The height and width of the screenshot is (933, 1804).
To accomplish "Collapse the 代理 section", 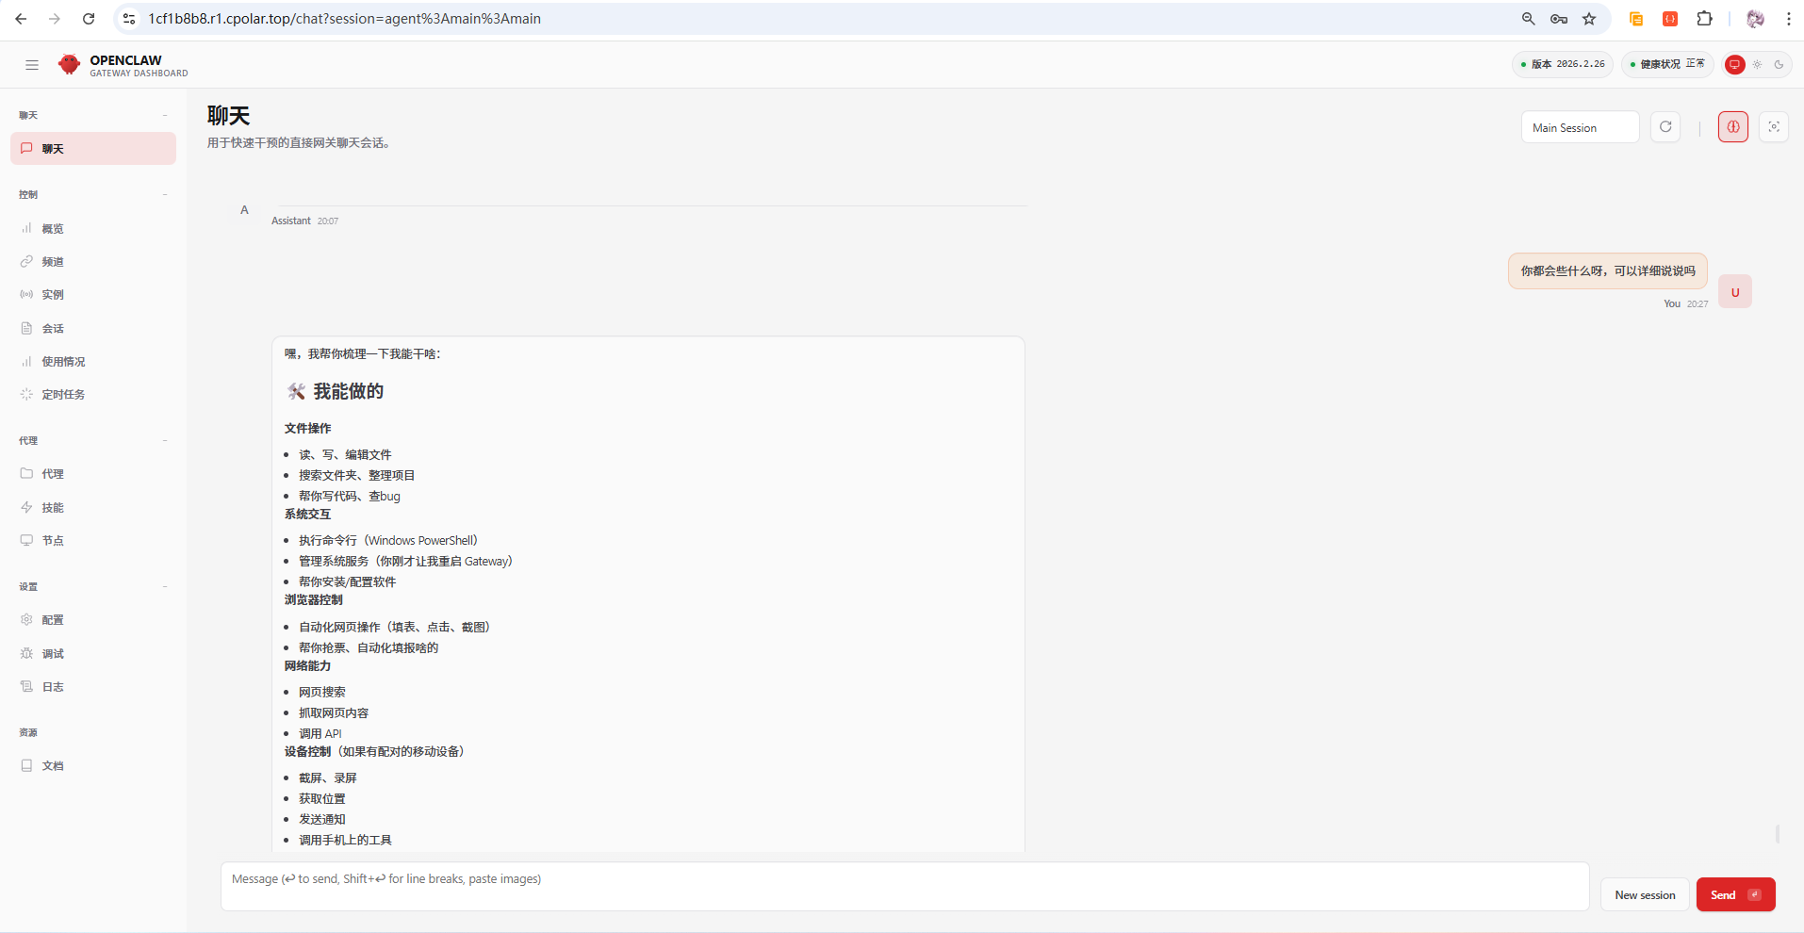I will (x=166, y=440).
